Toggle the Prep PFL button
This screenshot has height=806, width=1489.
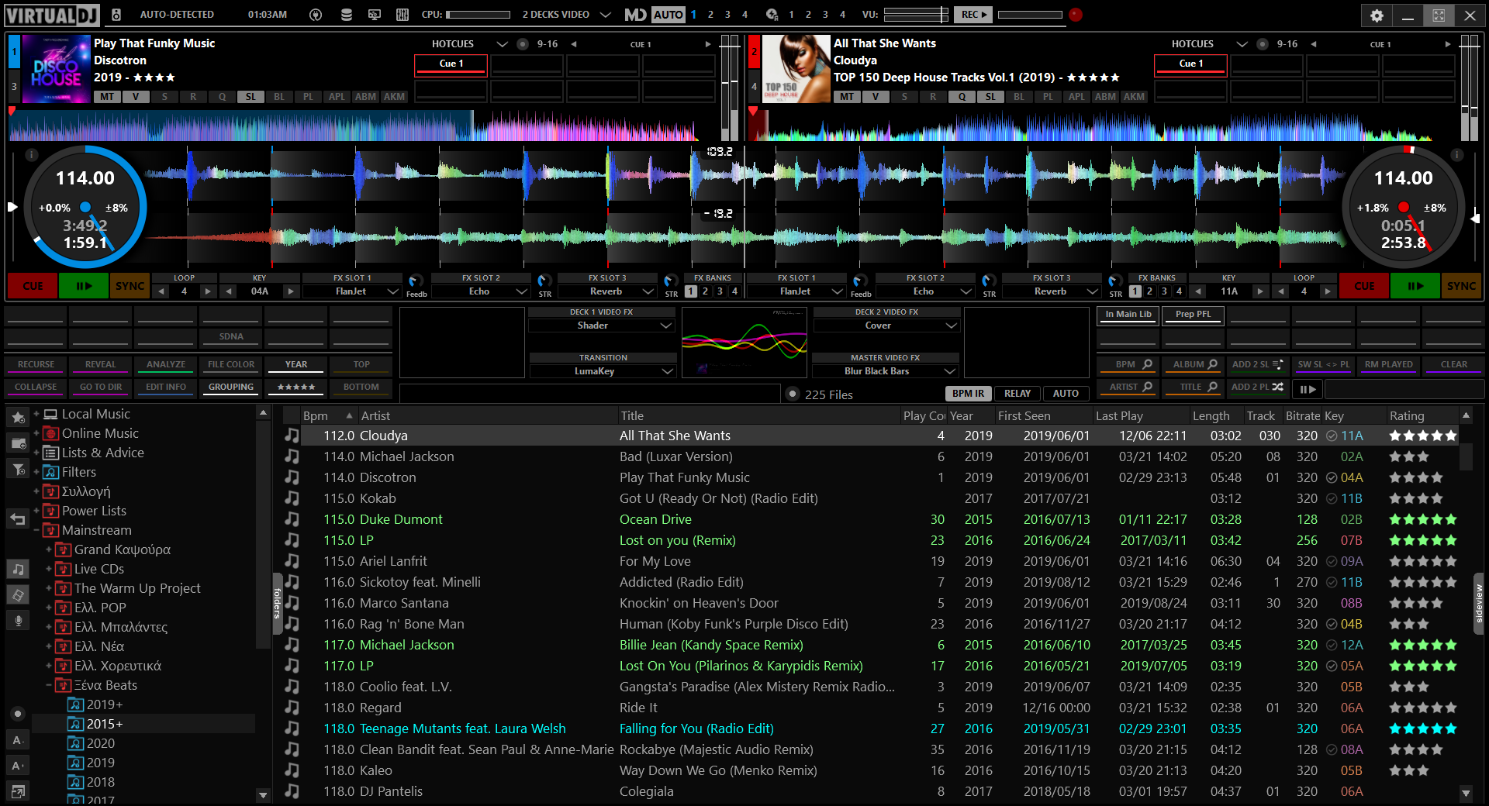pos(1193,315)
